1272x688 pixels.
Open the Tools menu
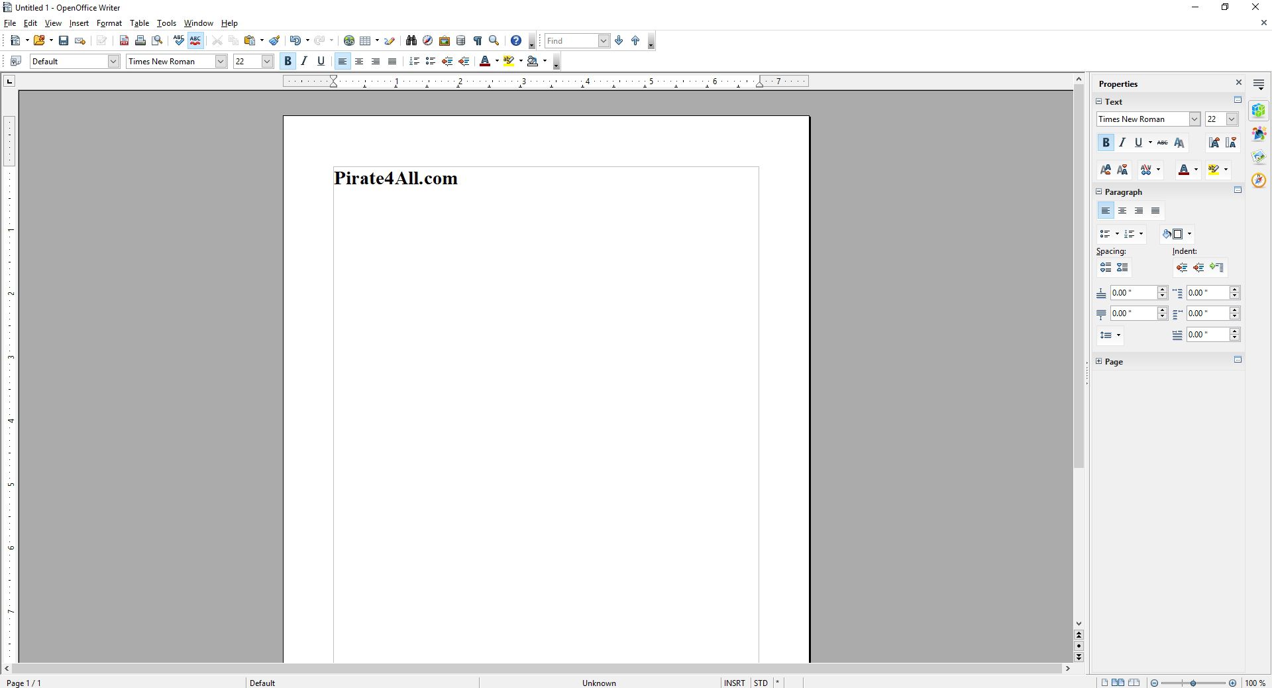tap(166, 23)
